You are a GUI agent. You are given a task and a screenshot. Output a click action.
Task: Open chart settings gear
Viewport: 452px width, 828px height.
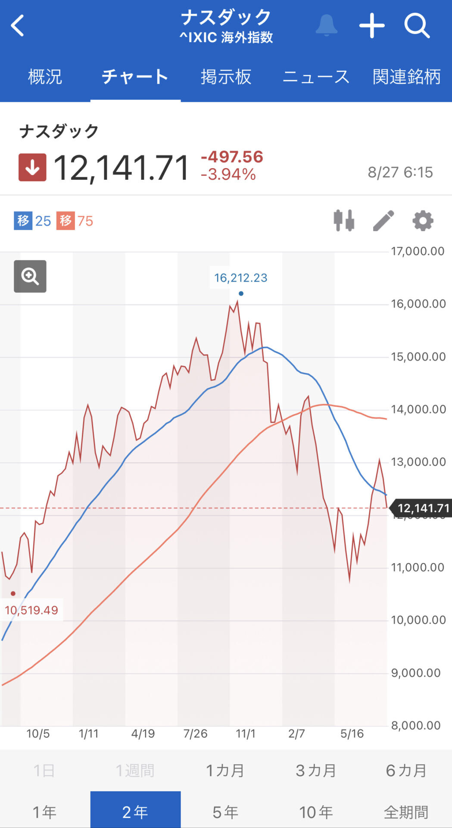point(423,220)
